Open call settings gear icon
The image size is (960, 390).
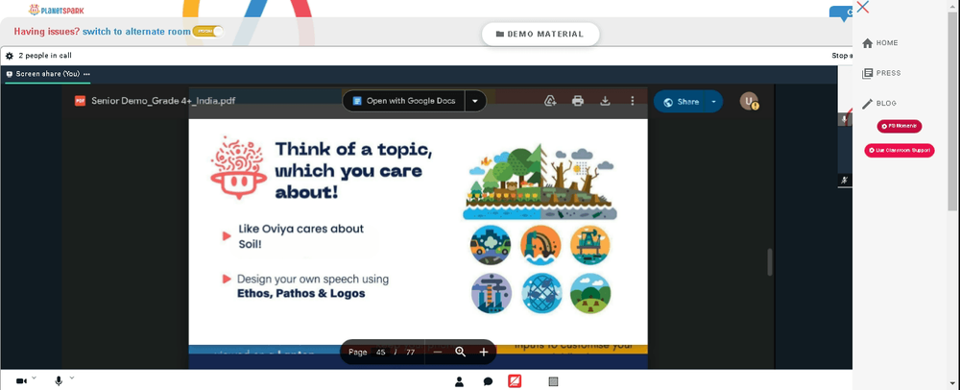[10, 56]
